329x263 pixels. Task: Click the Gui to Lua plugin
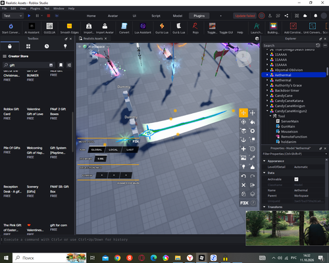[162, 28]
